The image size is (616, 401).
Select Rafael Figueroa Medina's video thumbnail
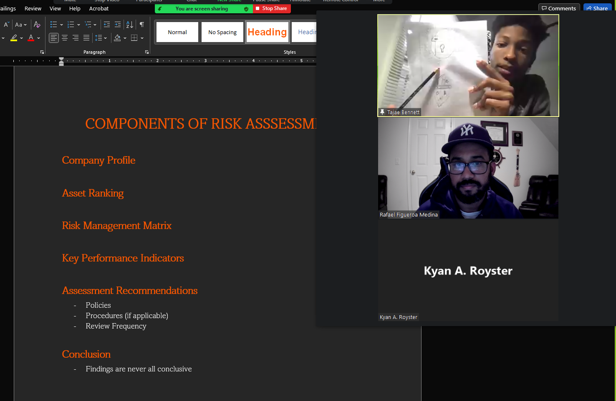[468, 168]
